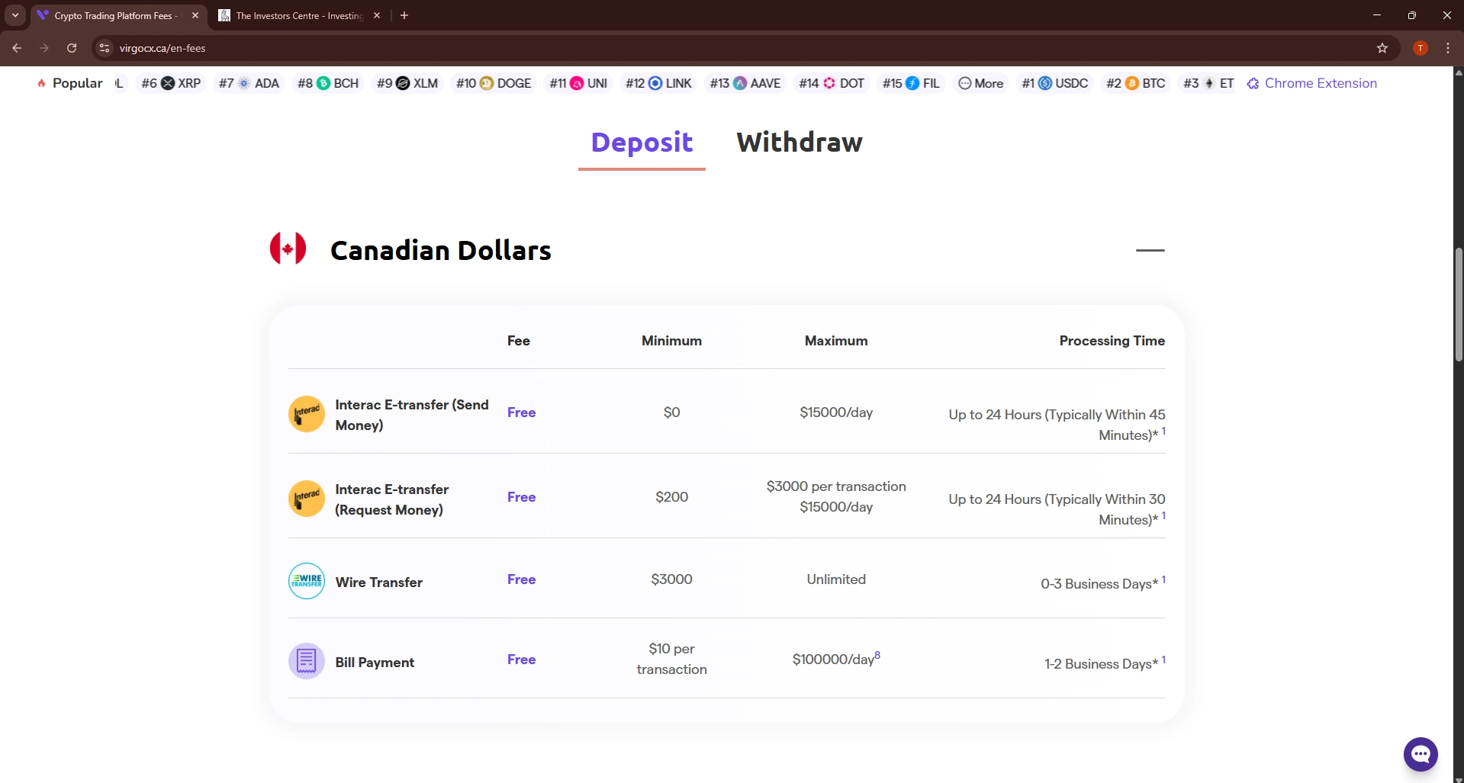The width and height of the screenshot is (1464, 783).
Task: Open AAVE in the ticker bar
Action: [745, 83]
